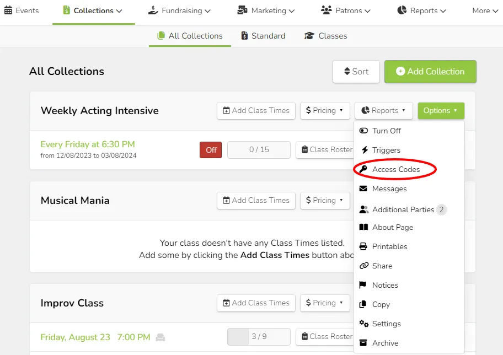
Task: Open Pricing dropdown for Weekly Acting Intensive
Action: click(325, 111)
